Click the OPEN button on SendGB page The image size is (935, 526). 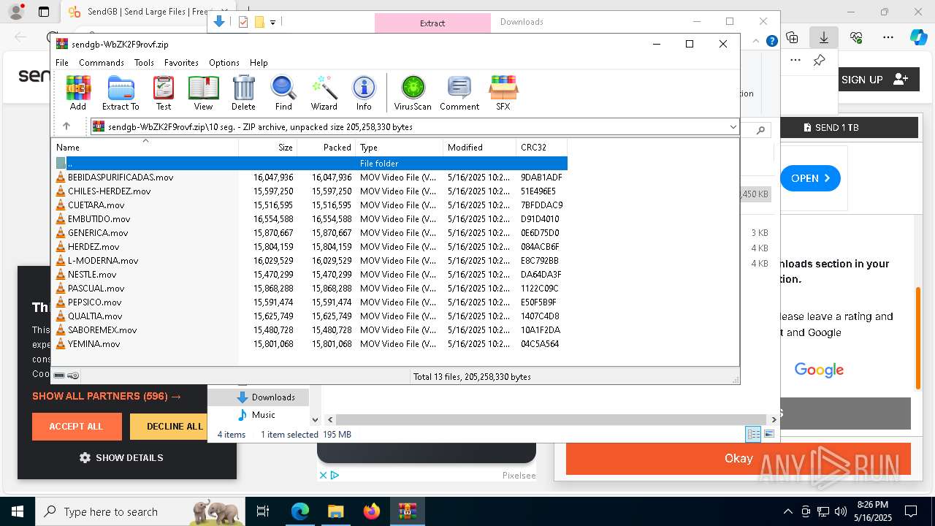pos(810,178)
